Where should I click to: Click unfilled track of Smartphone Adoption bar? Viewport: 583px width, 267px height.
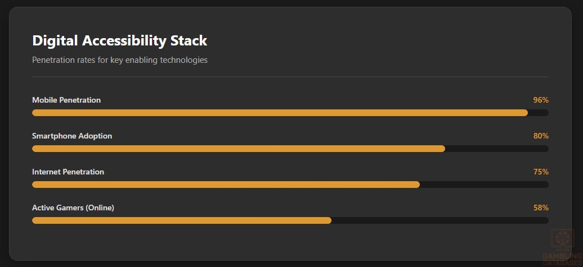click(x=497, y=149)
